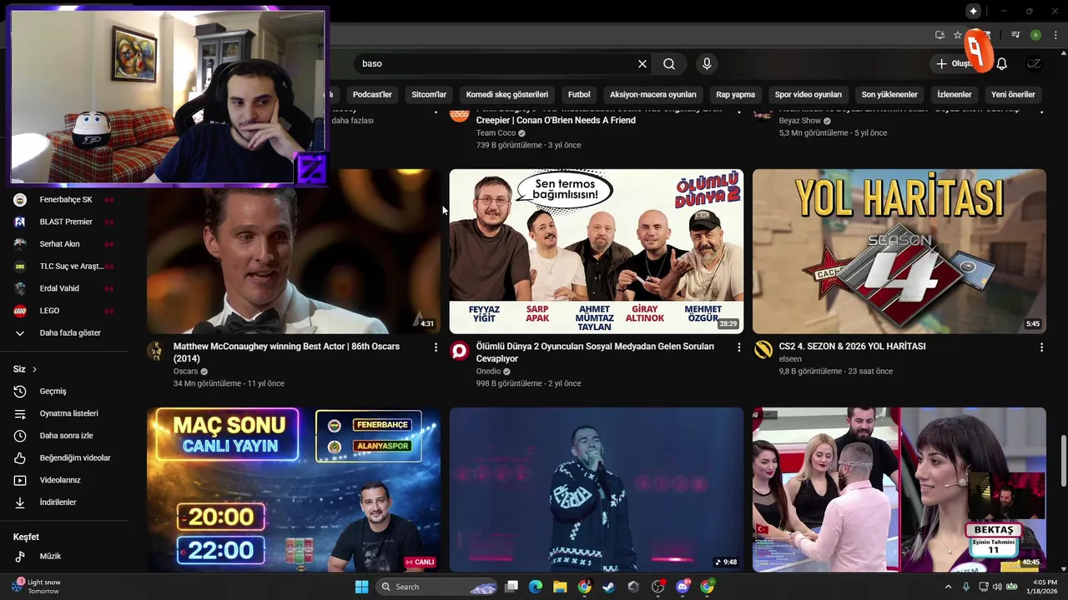Screen dimensions: 1068x600
Task: Open Chrome media controls icon
Action: pos(1015,35)
